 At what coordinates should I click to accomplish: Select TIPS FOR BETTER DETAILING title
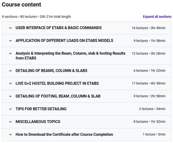point(41,109)
